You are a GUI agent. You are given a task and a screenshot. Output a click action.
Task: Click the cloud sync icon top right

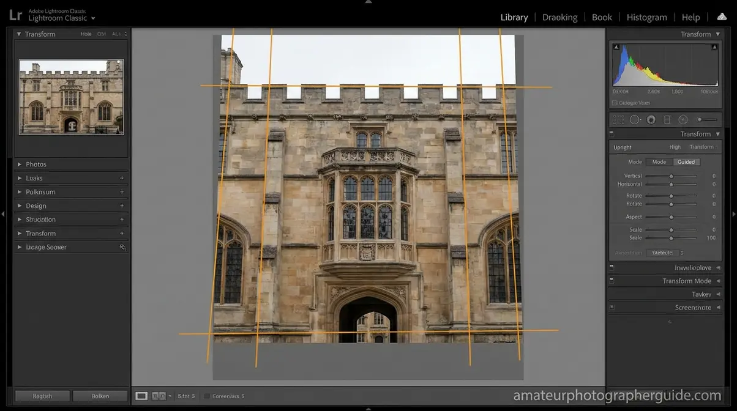pyautogui.click(x=722, y=17)
